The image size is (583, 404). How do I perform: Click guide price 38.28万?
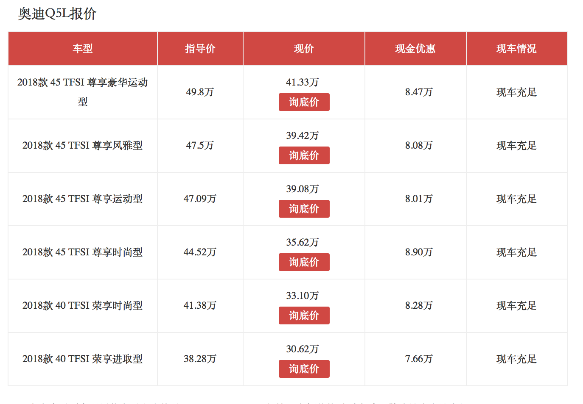[200, 359]
